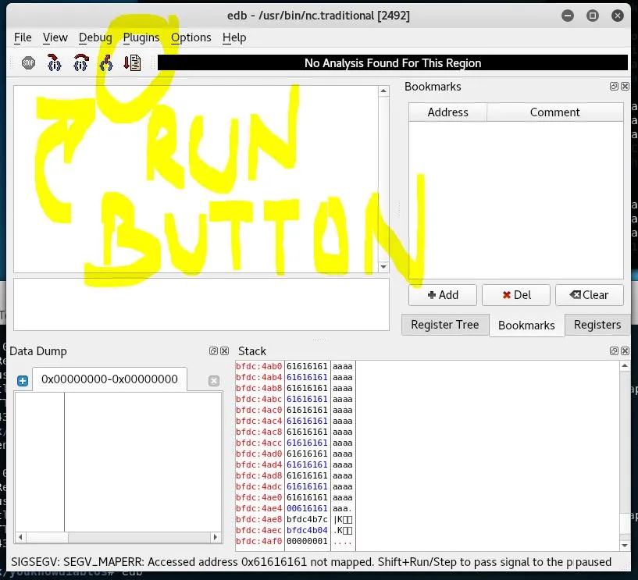Float the Bookmarks panel
Image resolution: width=638 pixels, height=580 pixels.
coord(614,86)
